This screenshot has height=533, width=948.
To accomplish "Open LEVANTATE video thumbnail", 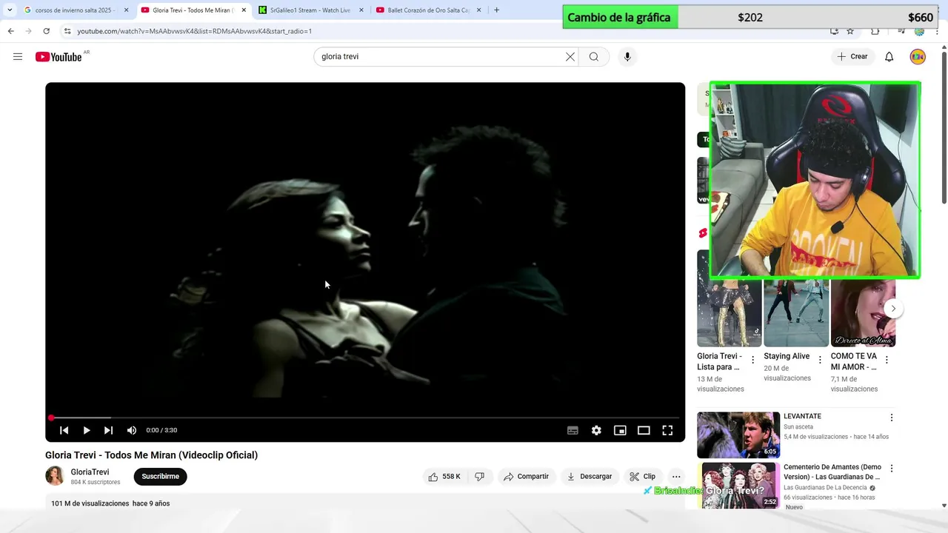I will tap(738, 435).
